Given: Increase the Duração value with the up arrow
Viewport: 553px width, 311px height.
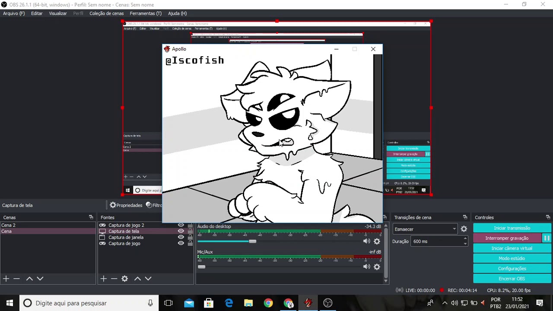Looking at the screenshot, I should click(x=465, y=239).
